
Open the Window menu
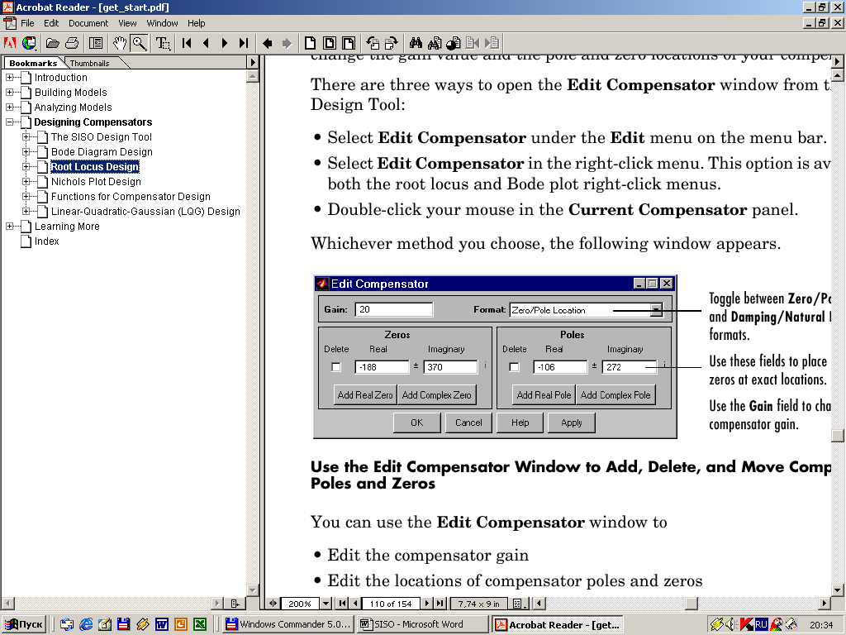coord(163,23)
